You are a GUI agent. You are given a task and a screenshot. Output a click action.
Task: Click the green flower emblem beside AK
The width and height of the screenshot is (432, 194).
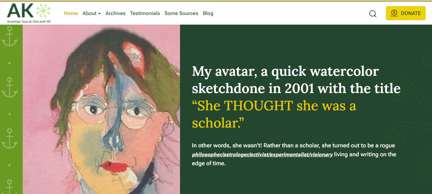(43, 11)
